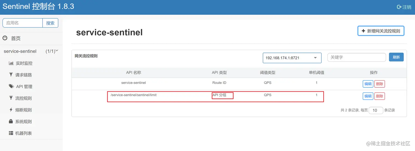Viewport: 415px width, 151px height.
Task: Click the 搜索 button
Action: tap(50, 23)
